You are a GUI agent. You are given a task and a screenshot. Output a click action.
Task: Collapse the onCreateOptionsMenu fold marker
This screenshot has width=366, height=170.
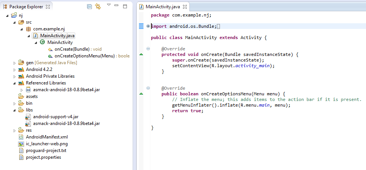tap(148, 88)
